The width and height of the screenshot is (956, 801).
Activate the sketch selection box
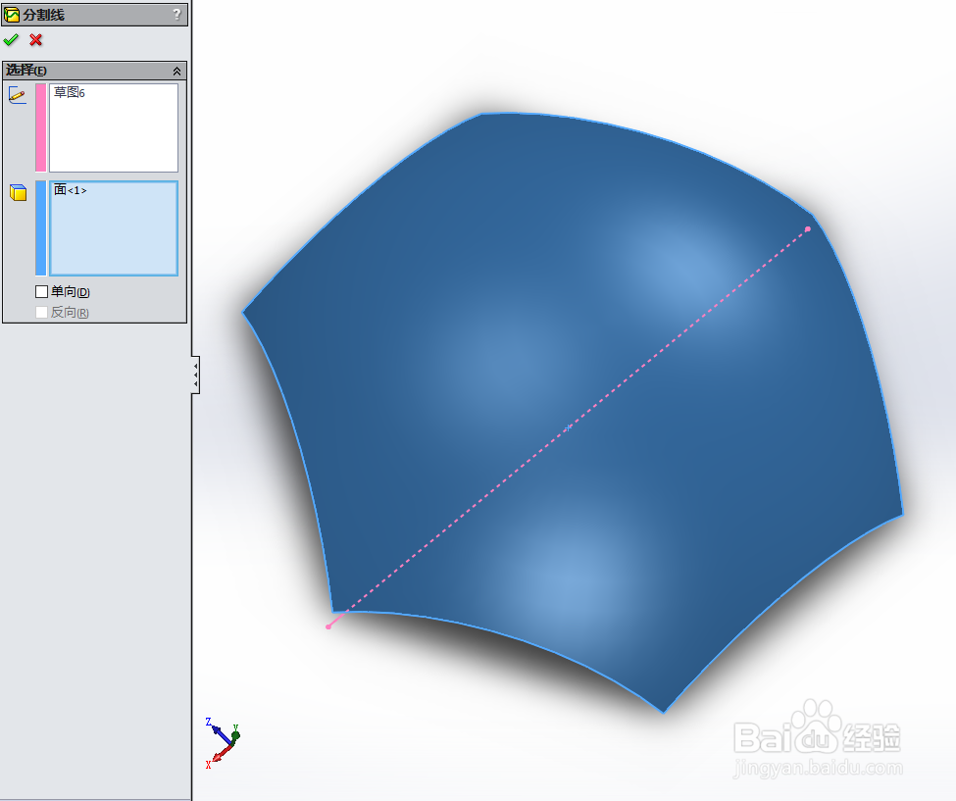point(114,127)
